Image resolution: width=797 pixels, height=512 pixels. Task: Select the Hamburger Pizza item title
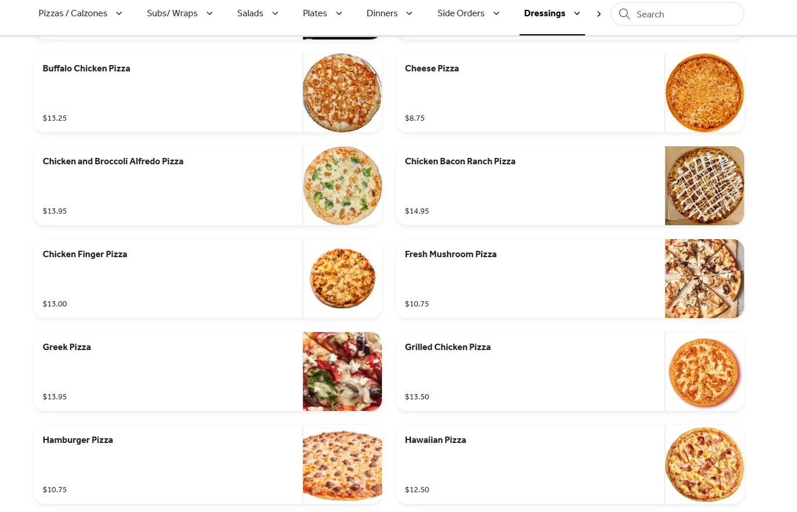78,440
